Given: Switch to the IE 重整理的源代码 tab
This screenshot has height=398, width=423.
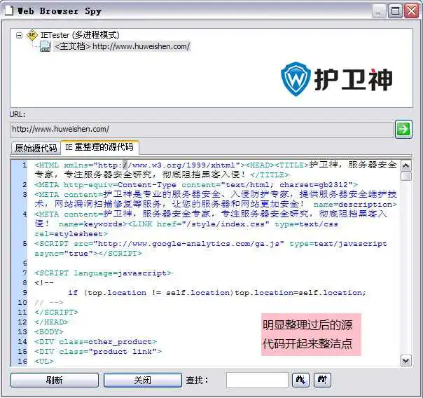Looking at the screenshot, I should pos(99,147).
